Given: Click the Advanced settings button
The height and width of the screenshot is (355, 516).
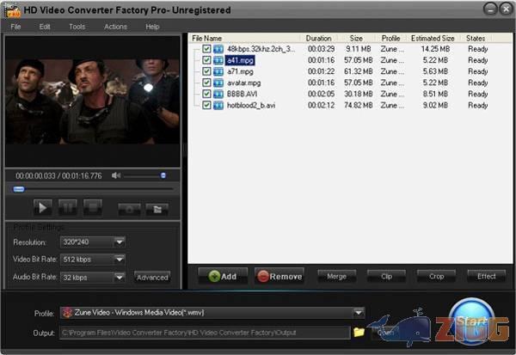Looking at the screenshot, I should pyautogui.click(x=152, y=277).
